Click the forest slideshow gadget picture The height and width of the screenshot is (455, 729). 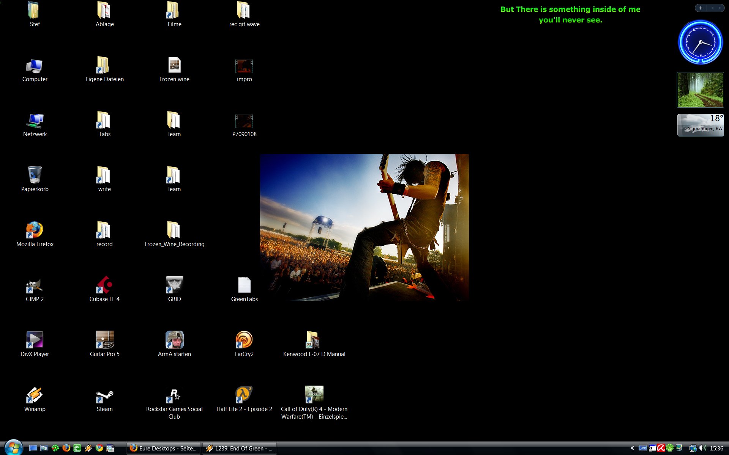point(700,90)
